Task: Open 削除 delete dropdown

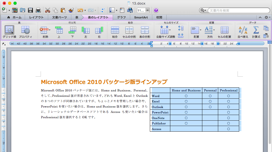Action: click(x=50, y=30)
